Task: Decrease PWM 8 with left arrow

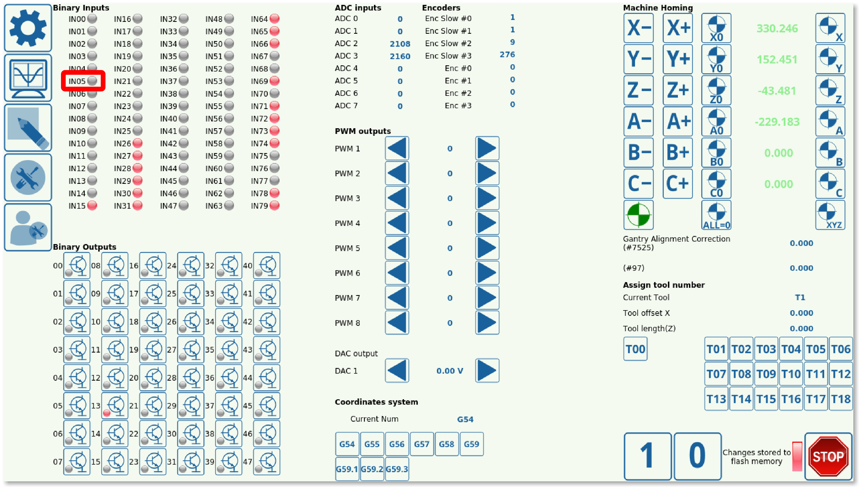Action: click(397, 323)
